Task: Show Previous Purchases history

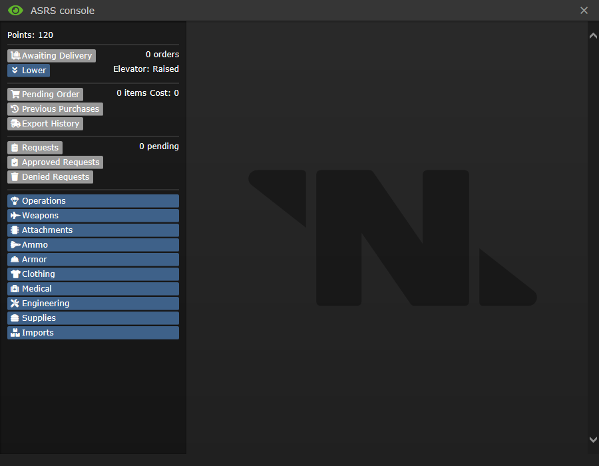Action: [x=55, y=109]
